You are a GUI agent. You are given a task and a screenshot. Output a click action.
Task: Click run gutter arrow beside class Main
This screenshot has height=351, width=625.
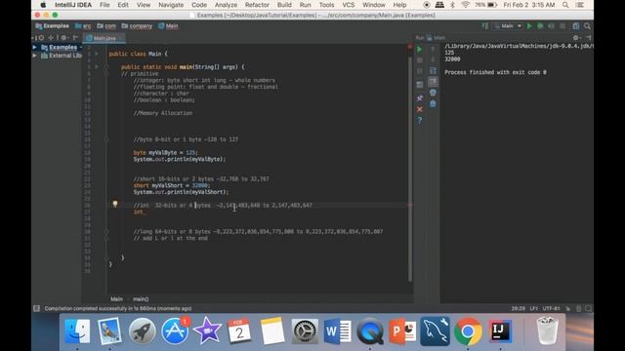pyautogui.click(x=97, y=54)
